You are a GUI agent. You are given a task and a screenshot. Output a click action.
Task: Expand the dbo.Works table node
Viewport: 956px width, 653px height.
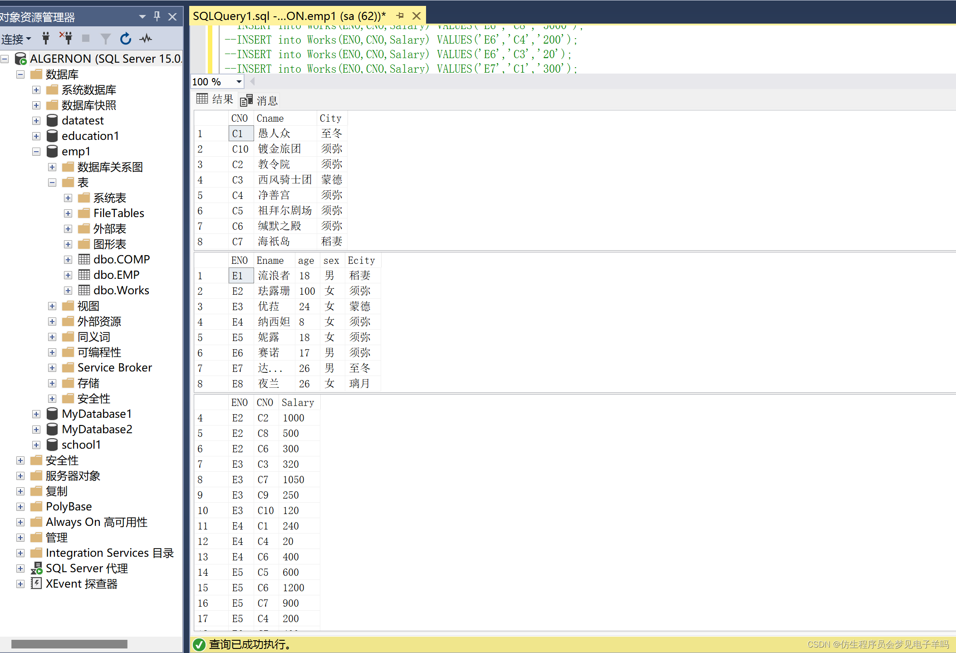tap(68, 291)
